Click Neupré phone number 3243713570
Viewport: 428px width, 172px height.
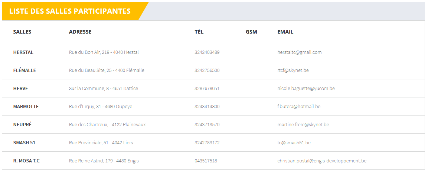(207, 125)
